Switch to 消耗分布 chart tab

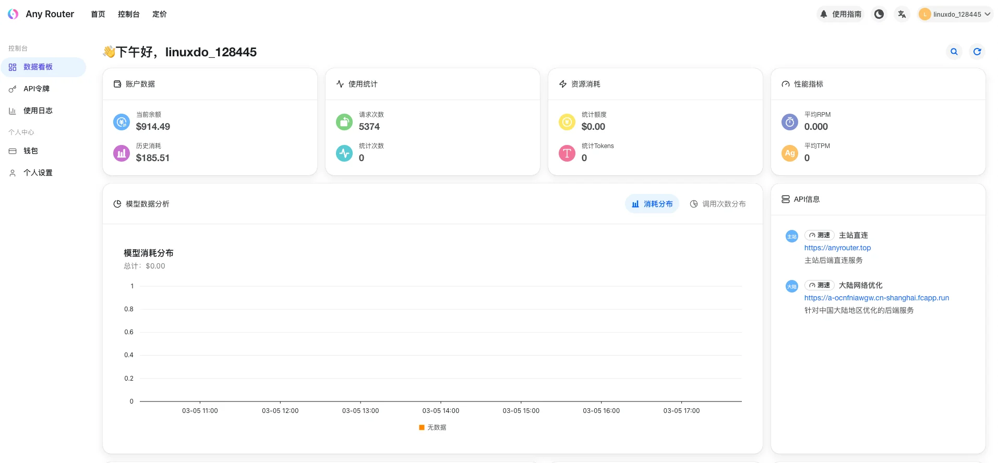click(x=652, y=204)
